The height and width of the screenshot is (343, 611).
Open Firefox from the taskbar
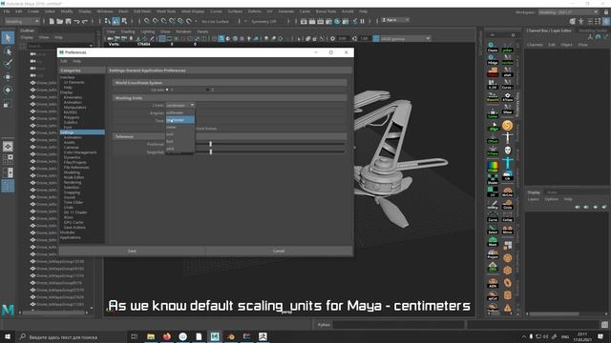[167, 336]
